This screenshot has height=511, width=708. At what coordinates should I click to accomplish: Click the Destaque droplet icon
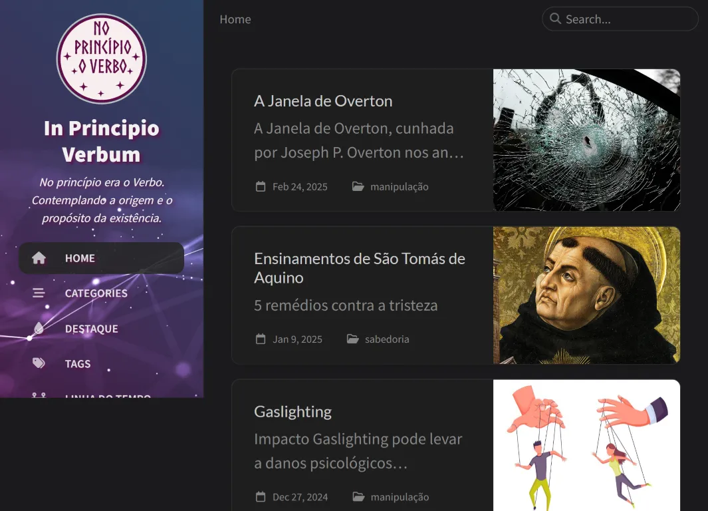click(39, 328)
